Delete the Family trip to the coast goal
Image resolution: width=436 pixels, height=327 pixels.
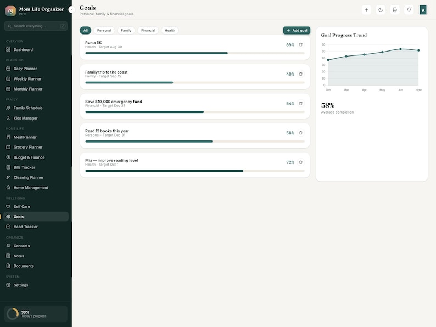point(300,74)
